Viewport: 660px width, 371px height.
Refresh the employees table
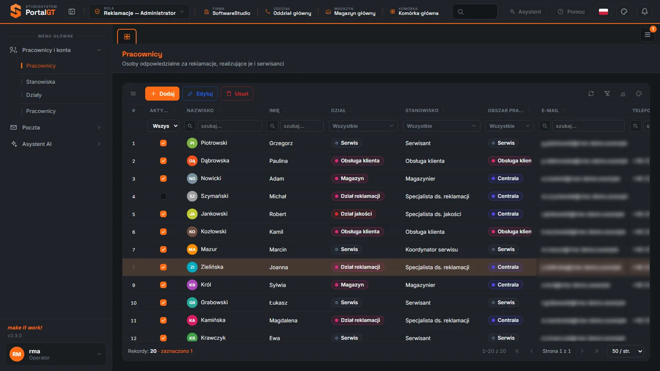point(591,94)
